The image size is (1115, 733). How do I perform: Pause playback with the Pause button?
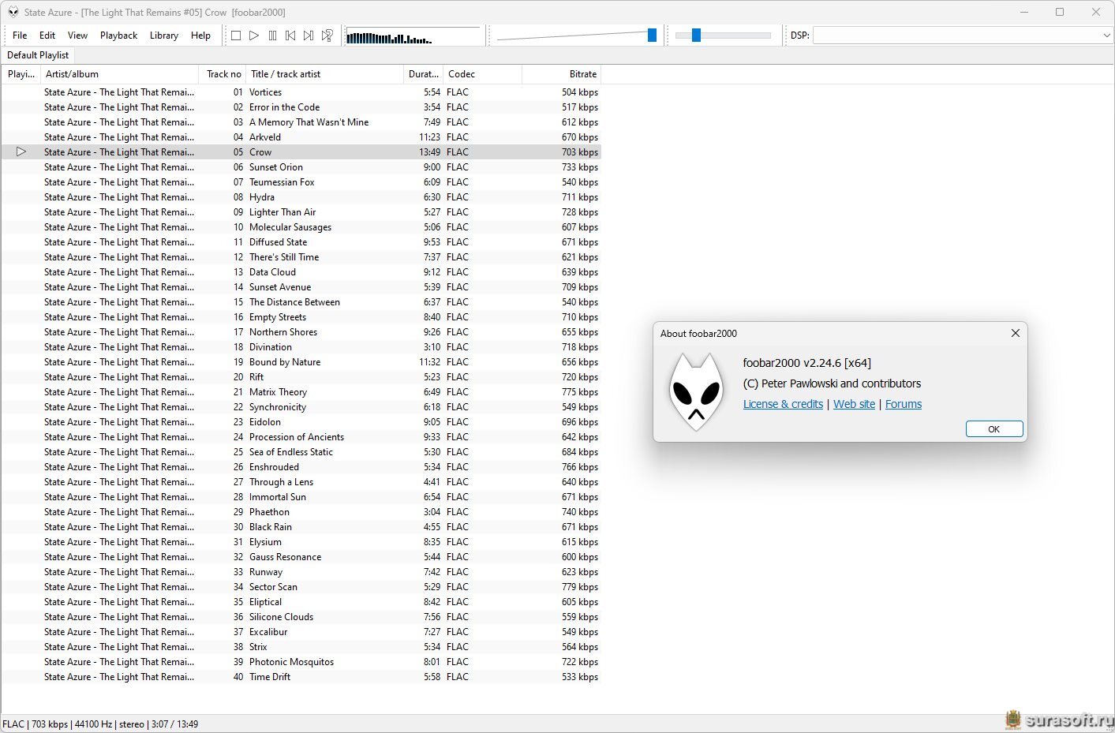[272, 36]
